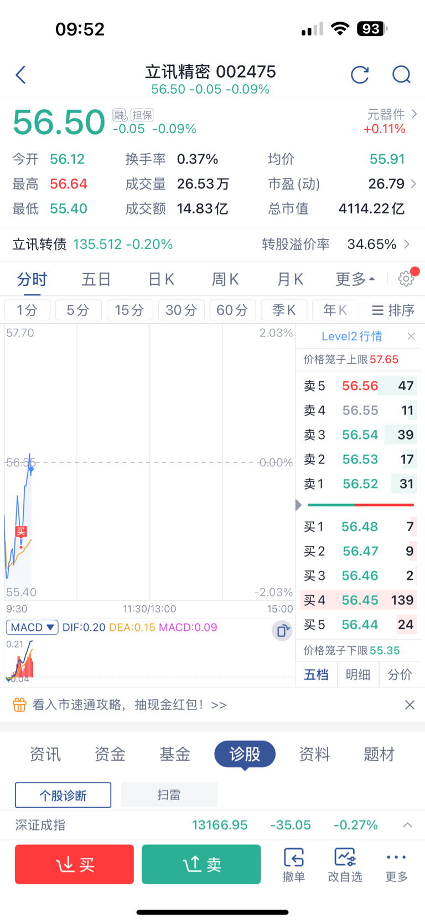Open the MACD indicator dropdown
This screenshot has width=425, height=923.
[32, 628]
